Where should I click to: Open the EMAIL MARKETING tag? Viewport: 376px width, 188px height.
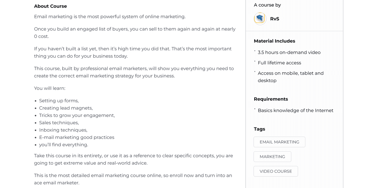tap(279, 142)
